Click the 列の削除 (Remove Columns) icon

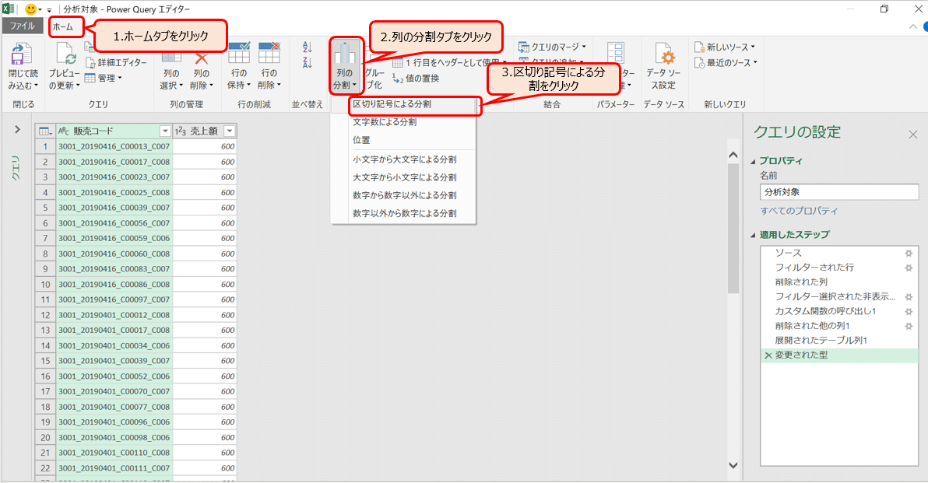[x=202, y=70]
